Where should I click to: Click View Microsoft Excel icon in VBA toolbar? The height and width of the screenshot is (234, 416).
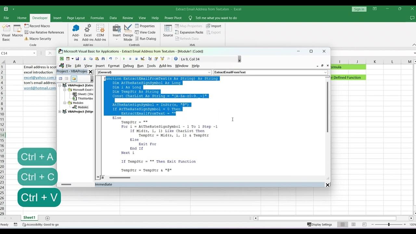click(61, 59)
